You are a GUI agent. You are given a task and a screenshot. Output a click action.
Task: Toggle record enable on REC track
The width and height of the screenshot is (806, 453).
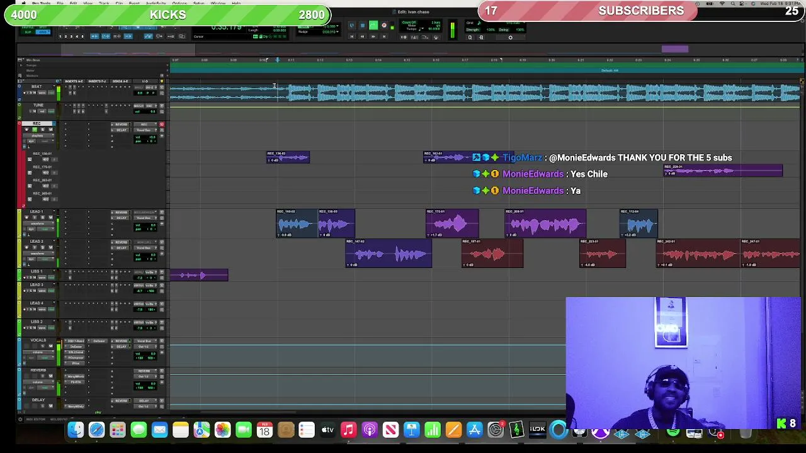tap(27, 130)
